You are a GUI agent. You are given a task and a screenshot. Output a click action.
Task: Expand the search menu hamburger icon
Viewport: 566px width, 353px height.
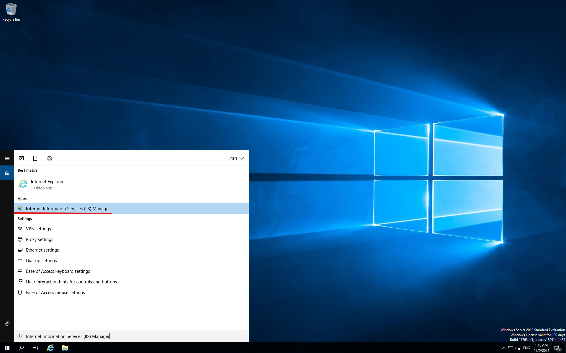point(7,158)
